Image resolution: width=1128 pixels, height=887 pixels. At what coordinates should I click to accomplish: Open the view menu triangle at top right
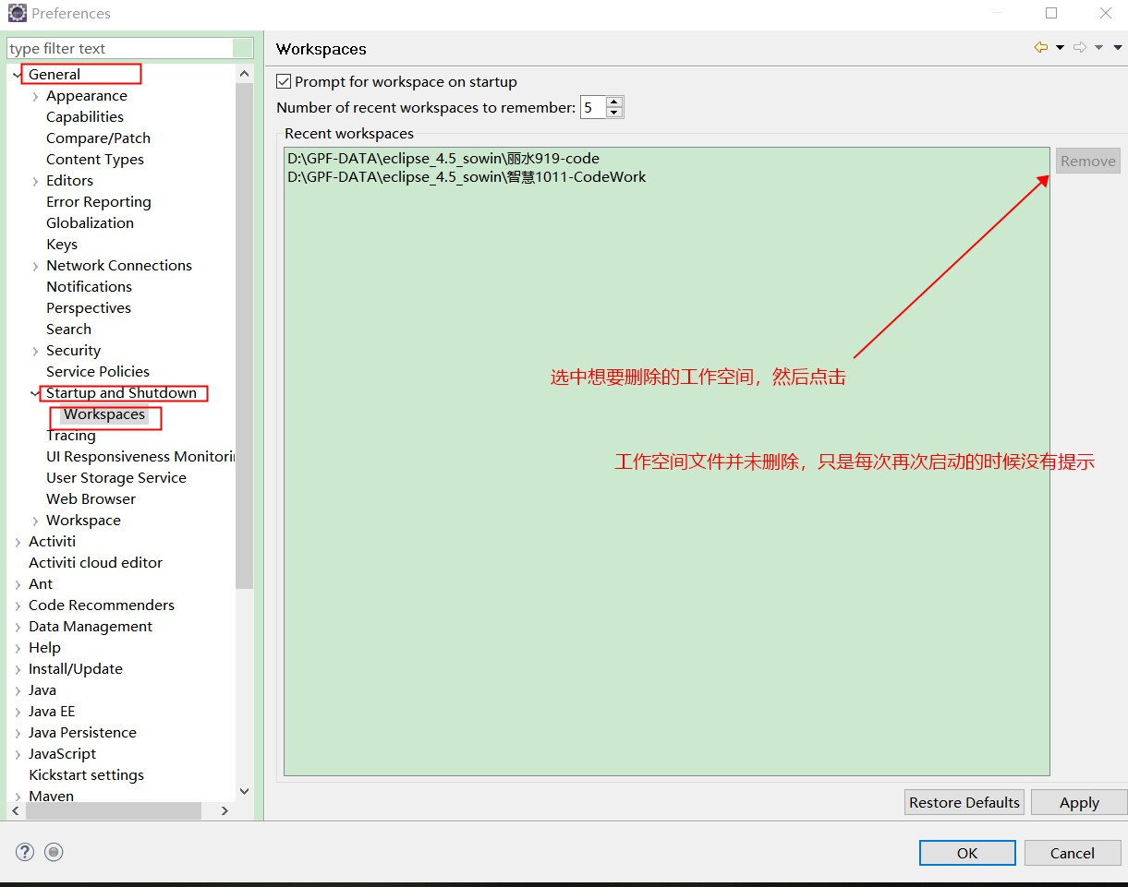[x=1117, y=47]
